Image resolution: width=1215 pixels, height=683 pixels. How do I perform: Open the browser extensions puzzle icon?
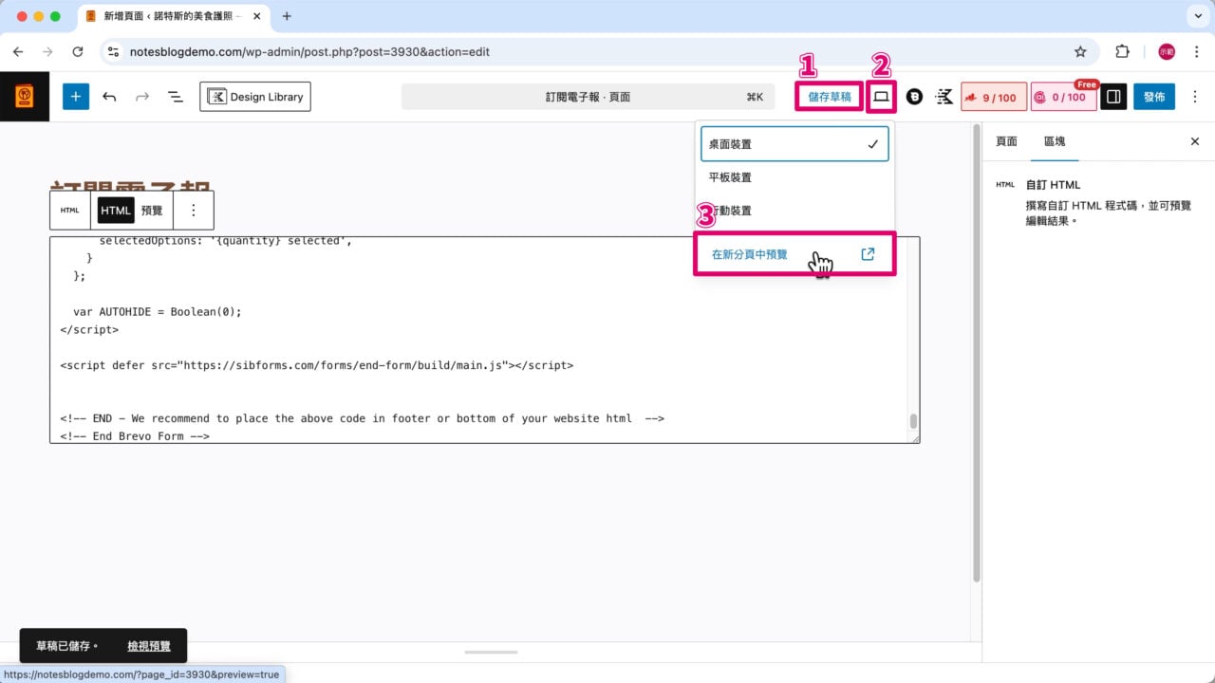tap(1122, 52)
